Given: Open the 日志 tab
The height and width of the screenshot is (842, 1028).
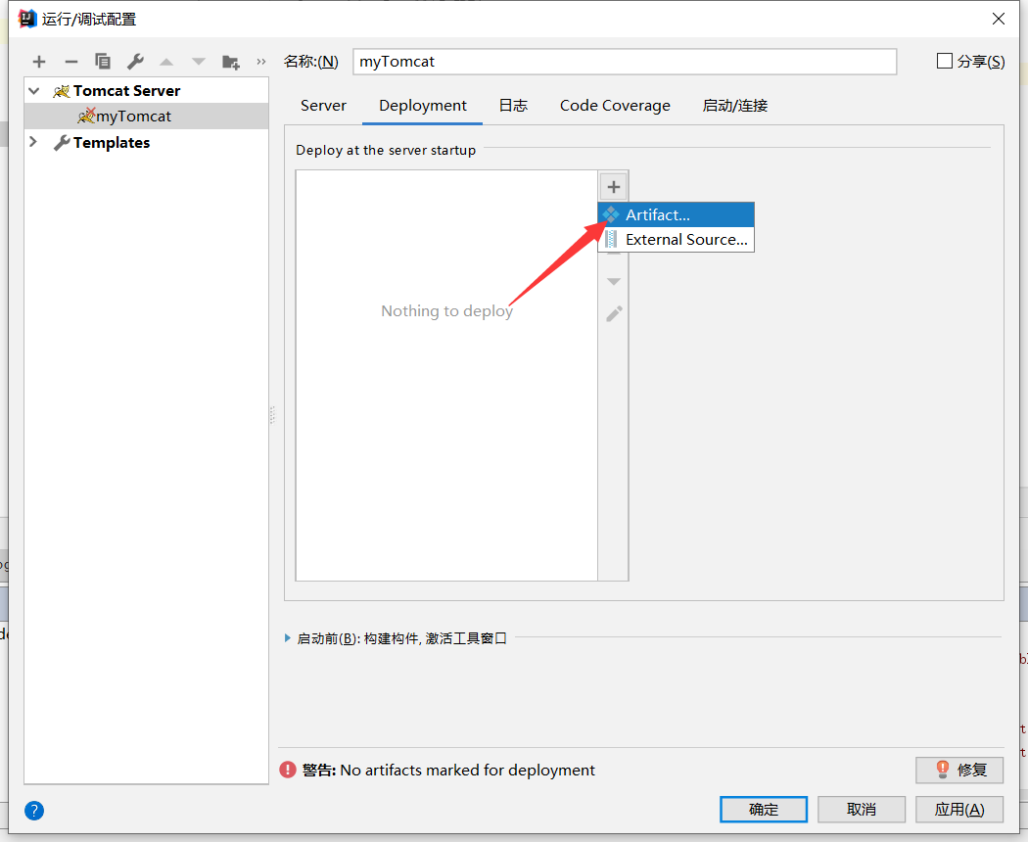Looking at the screenshot, I should (513, 106).
